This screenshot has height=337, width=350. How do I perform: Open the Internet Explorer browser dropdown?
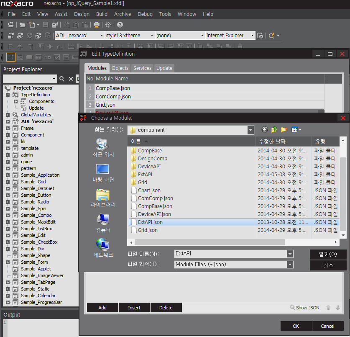252,36
